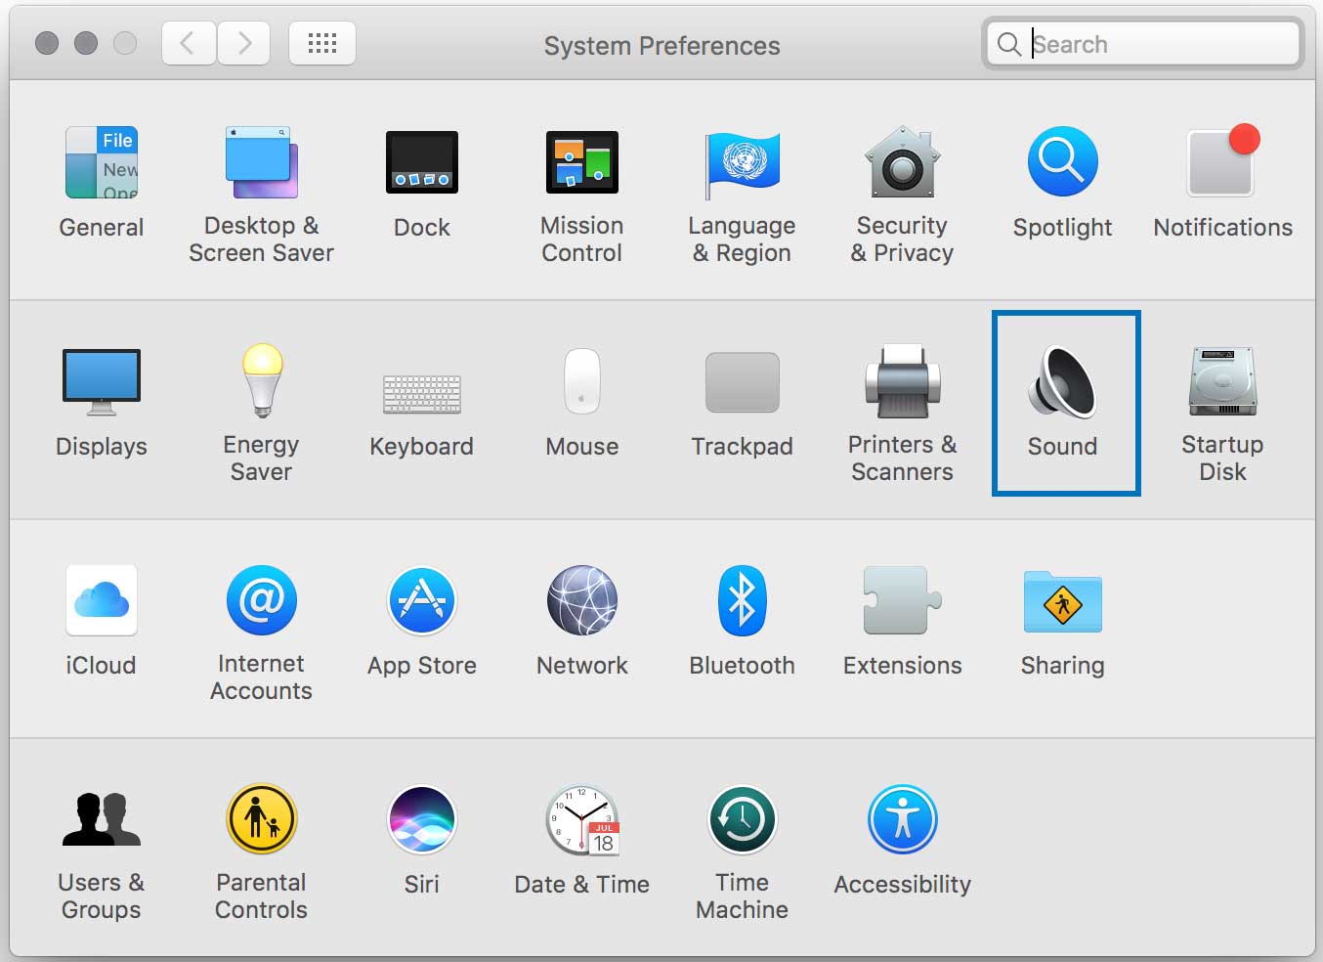1323x962 pixels.
Task: Minimize the System Preferences window
Action: click(86, 43)
